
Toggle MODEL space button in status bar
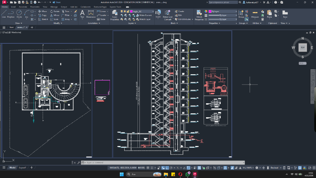(x=141, y=168)
